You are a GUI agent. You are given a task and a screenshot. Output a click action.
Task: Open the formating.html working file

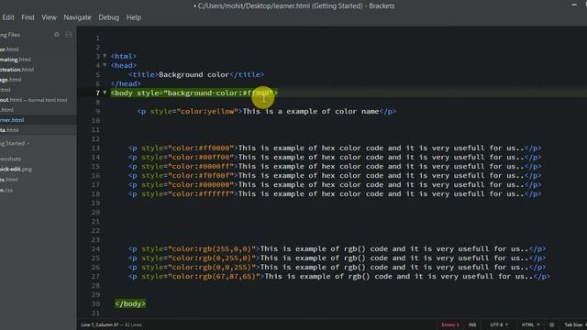(x=16, y=60)
